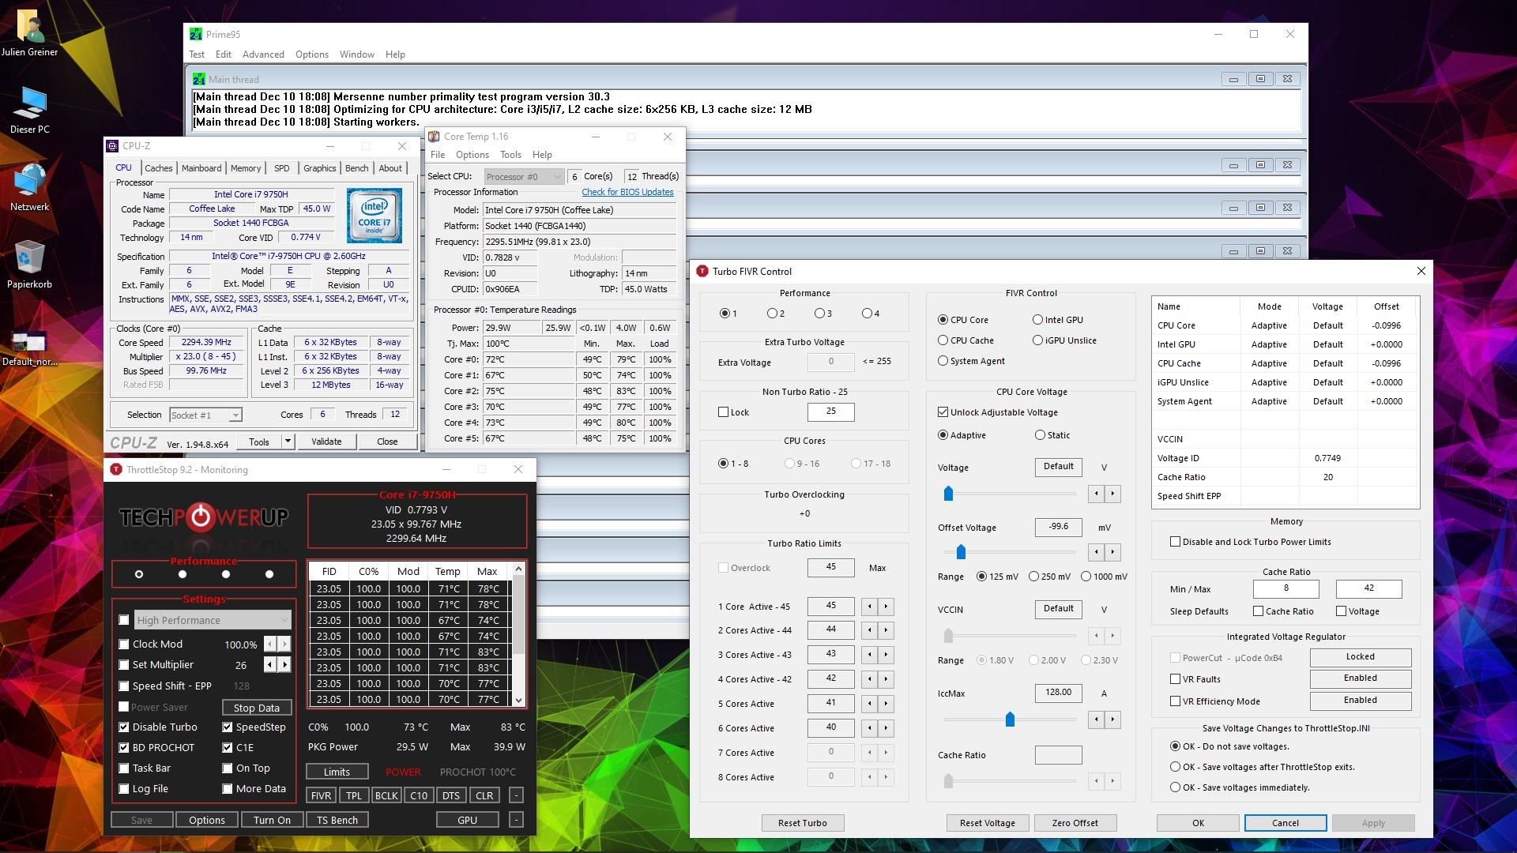Click the Check for BIOS Updates link
Screen dimensions: 1517x853
point(627,192)
